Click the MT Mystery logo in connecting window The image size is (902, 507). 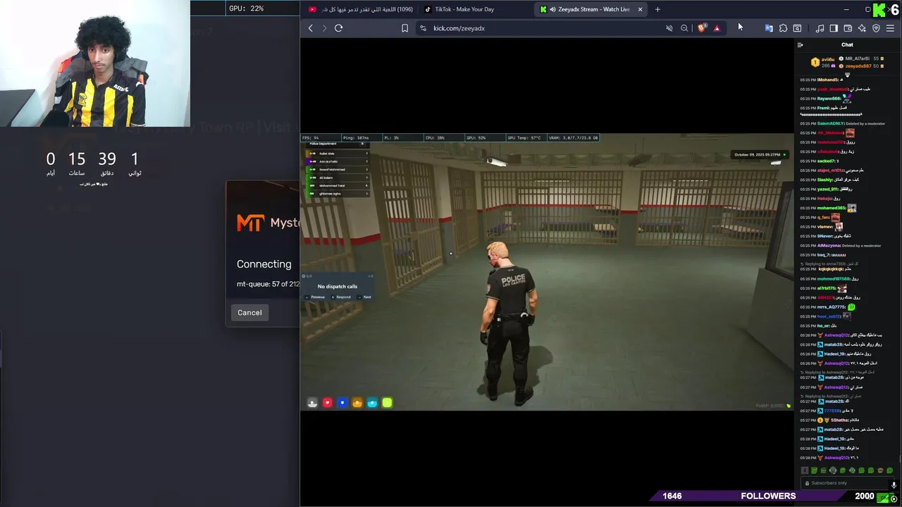(268, 223)
